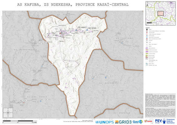Screen dimensions: 177x125
Task: Click the AS NDEKESHA area label
Action: pos(109,83)
